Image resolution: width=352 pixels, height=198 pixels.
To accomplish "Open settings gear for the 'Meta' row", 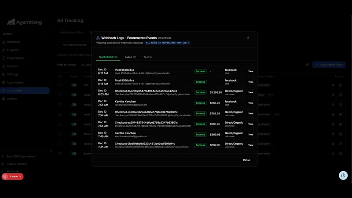I will 333,134.
